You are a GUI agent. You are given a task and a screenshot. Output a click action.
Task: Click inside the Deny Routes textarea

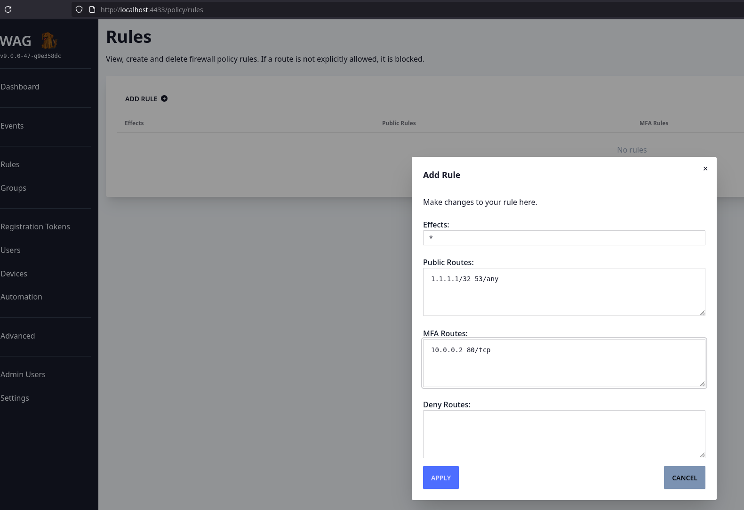[564, 434]
